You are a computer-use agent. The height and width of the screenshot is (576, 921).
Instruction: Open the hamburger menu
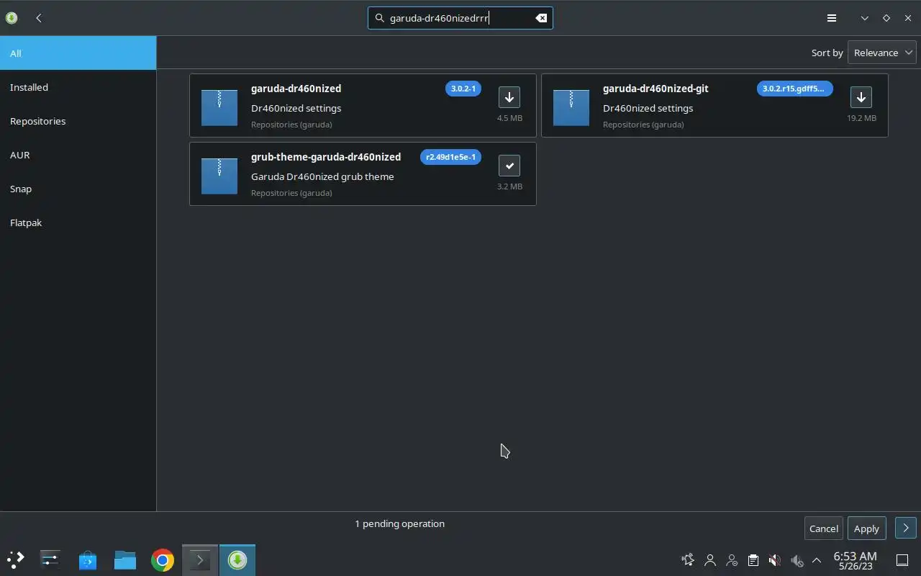(x=831, y=18)
